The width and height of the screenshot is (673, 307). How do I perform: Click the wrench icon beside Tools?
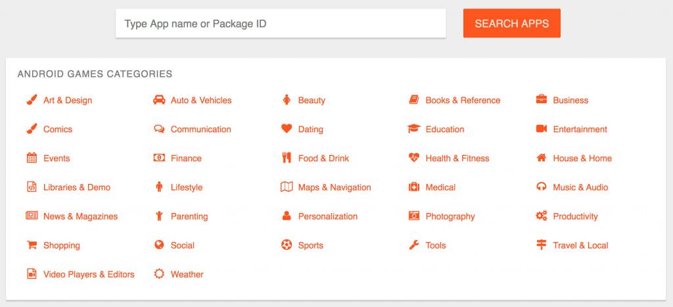point(413,245)
